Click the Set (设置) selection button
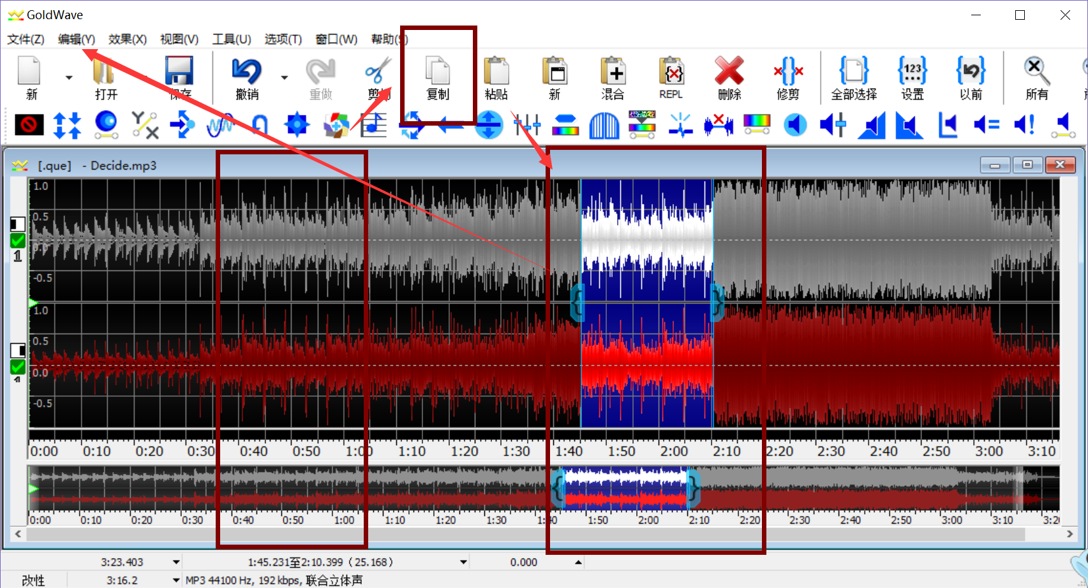The image size is (1088, 588). (912, 77)
